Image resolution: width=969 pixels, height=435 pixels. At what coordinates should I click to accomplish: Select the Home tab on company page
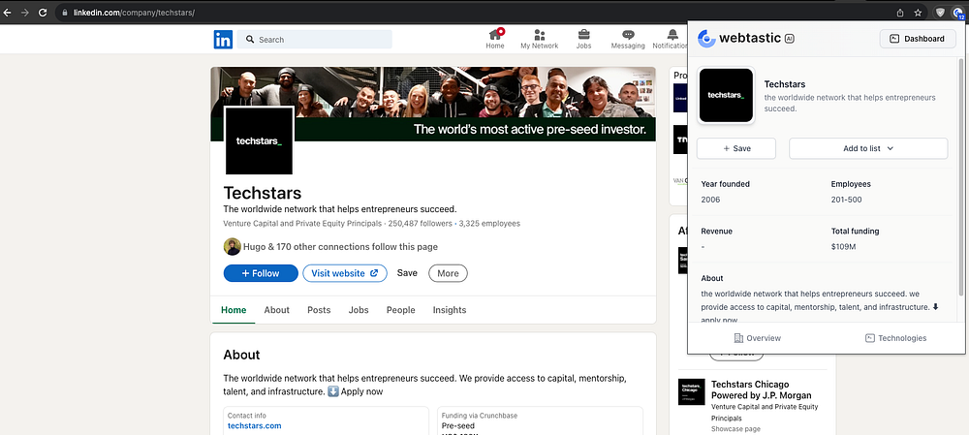click(234, 310)
